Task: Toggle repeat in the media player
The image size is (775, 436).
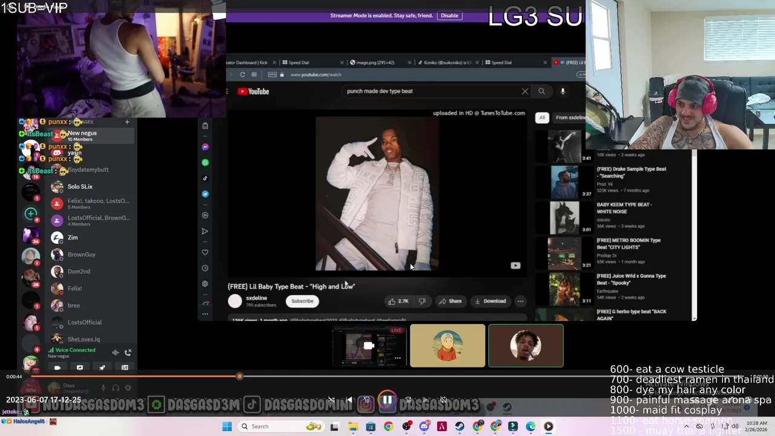Action: tap(443, 400)
